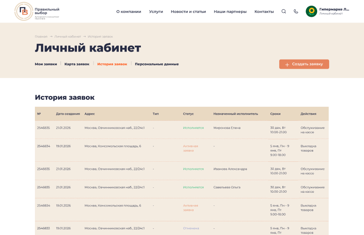This screenshot has width=364, height=235.
Task: Click the История заявок section heading
Action: pyautogui.click(x=64, y=97)
